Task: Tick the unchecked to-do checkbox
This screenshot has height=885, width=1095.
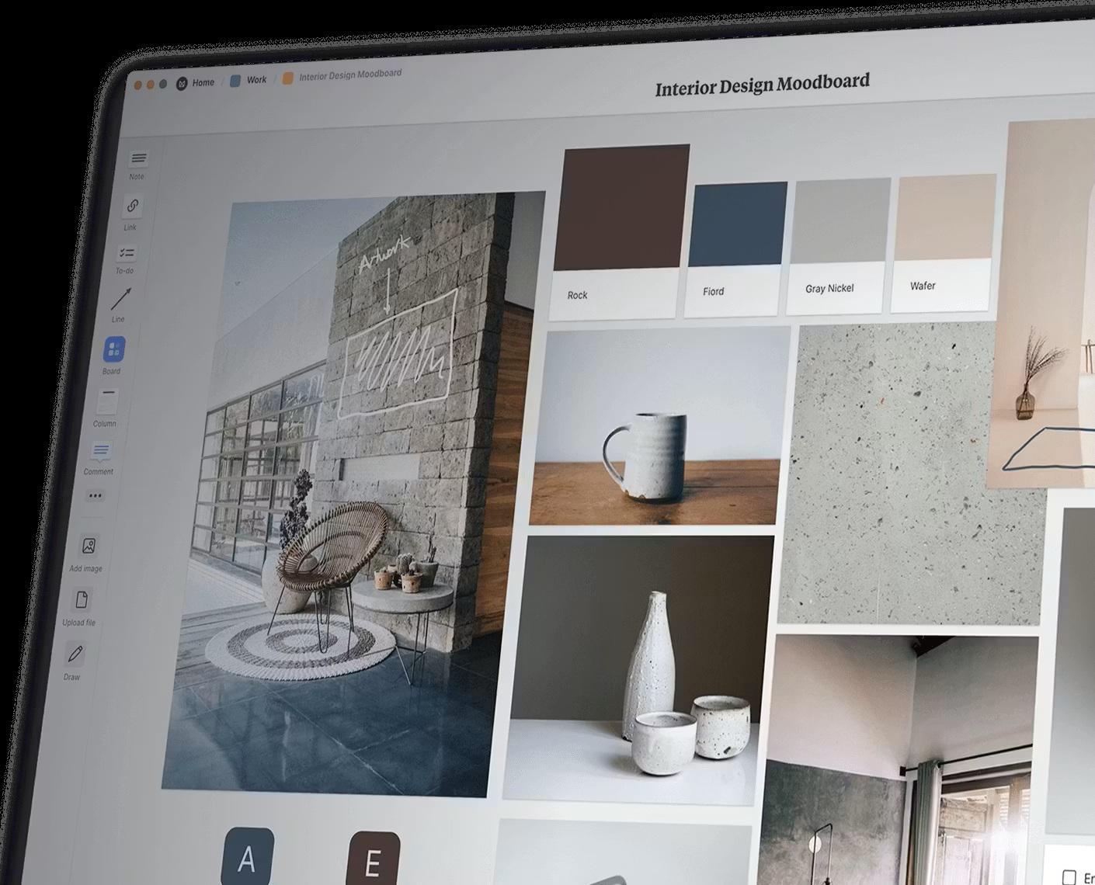Action: (1069, 877)
